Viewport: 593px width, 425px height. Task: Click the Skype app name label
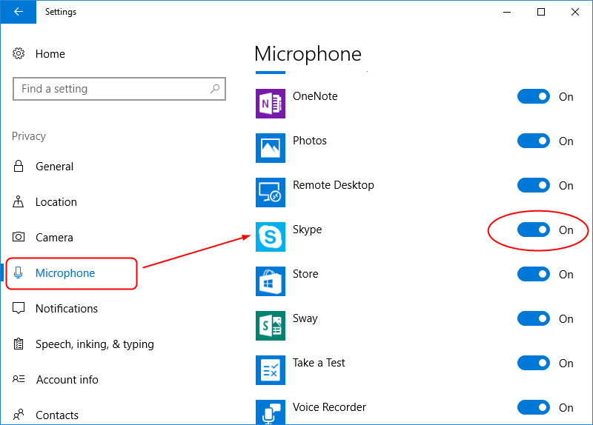tap(307, 230)
